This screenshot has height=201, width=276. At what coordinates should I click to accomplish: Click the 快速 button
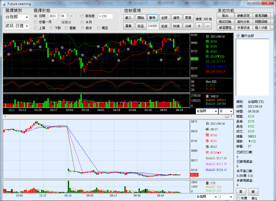[176, 26]
